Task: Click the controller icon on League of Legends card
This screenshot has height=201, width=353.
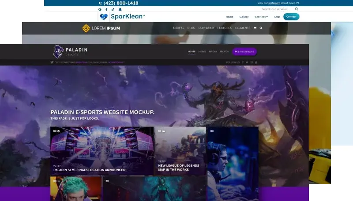Action: coord(163,131)
